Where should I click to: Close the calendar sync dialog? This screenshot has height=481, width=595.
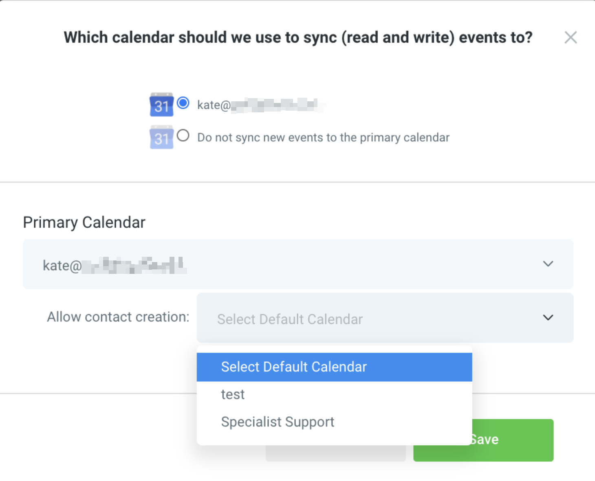click(570, 37)
